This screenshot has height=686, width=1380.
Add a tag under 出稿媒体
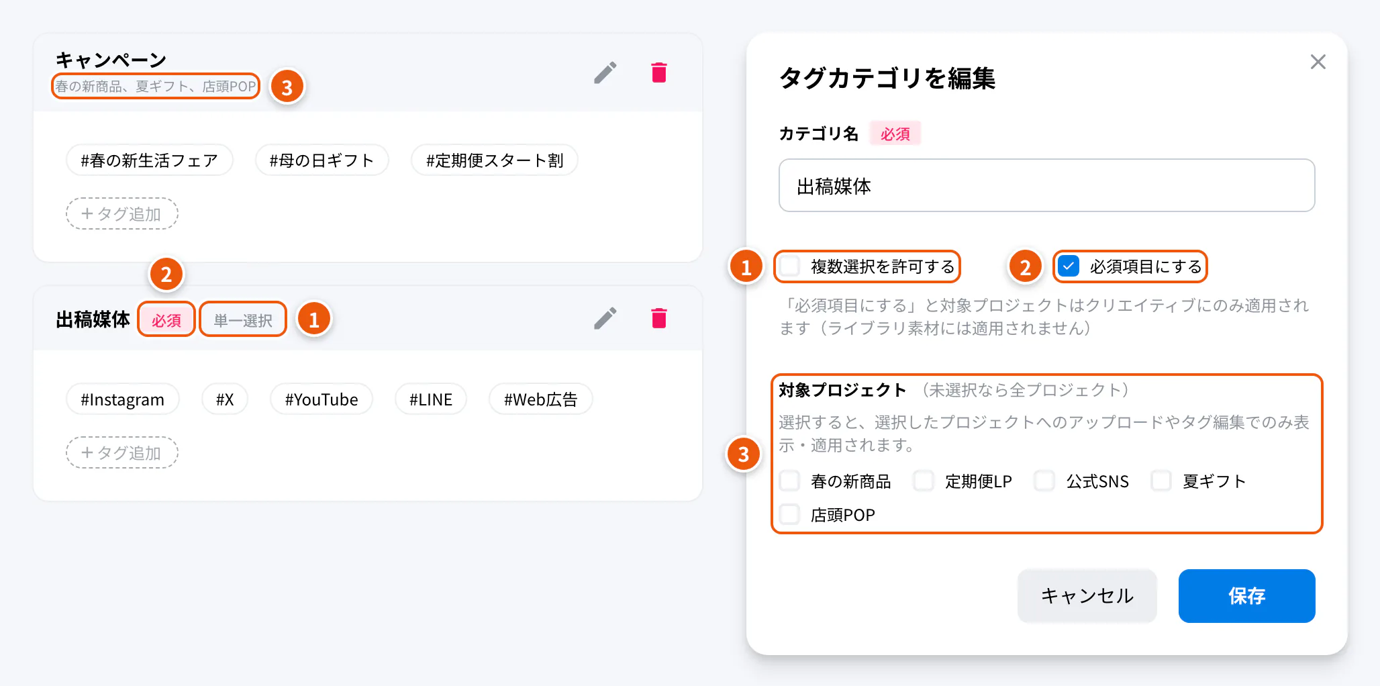tap(121, 452)
